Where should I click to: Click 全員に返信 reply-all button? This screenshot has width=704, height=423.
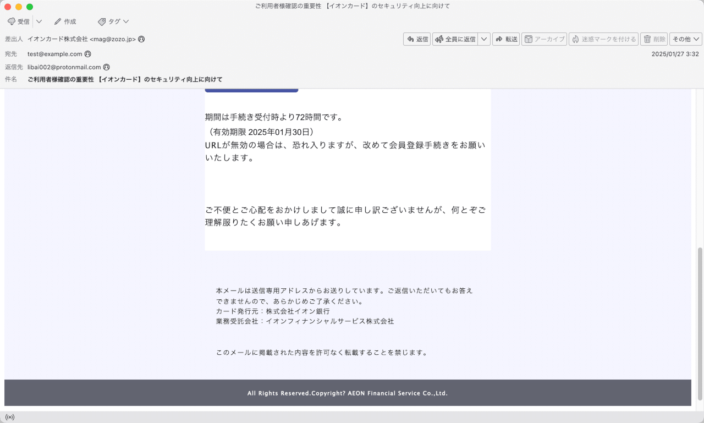coord(455,39)
